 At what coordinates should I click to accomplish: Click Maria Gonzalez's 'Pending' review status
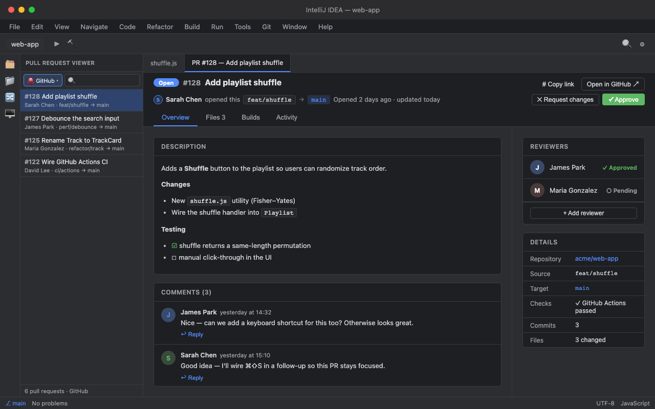click(622, 191)
